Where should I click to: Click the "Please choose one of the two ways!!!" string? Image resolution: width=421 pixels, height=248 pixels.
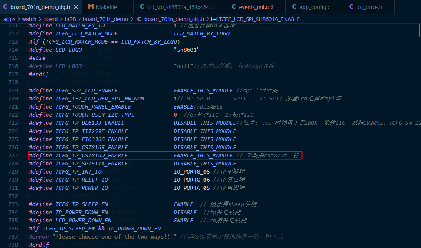tap(115, 237)
